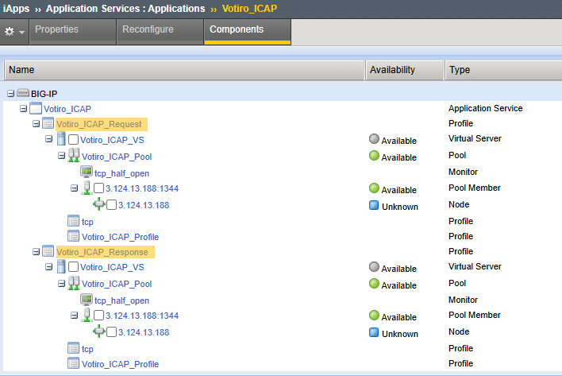This screenshot has height=376, width=562.
Task: Collapse the BIG-IP root node
Action: coord(11,94)
